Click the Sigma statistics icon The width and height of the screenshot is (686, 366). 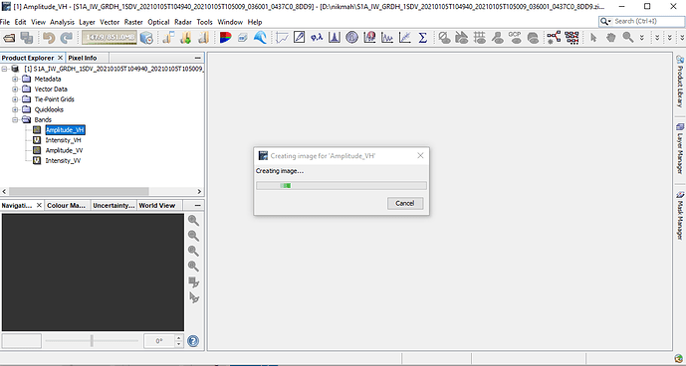(x=422, y=38)
